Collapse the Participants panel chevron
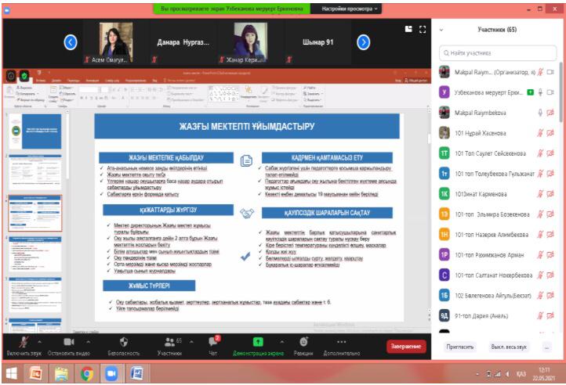Viewport: 566px width, 385px height. tap(441, 30)
